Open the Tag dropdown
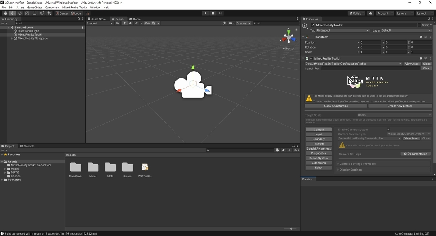This screenshot has height=236, width=436. click(x=343, y=30)
